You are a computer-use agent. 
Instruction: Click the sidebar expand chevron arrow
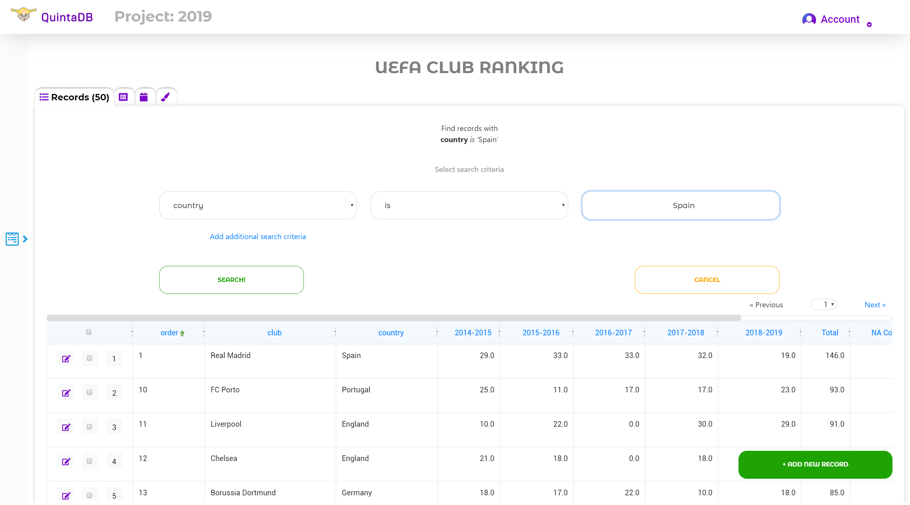(x=25, y=239)
